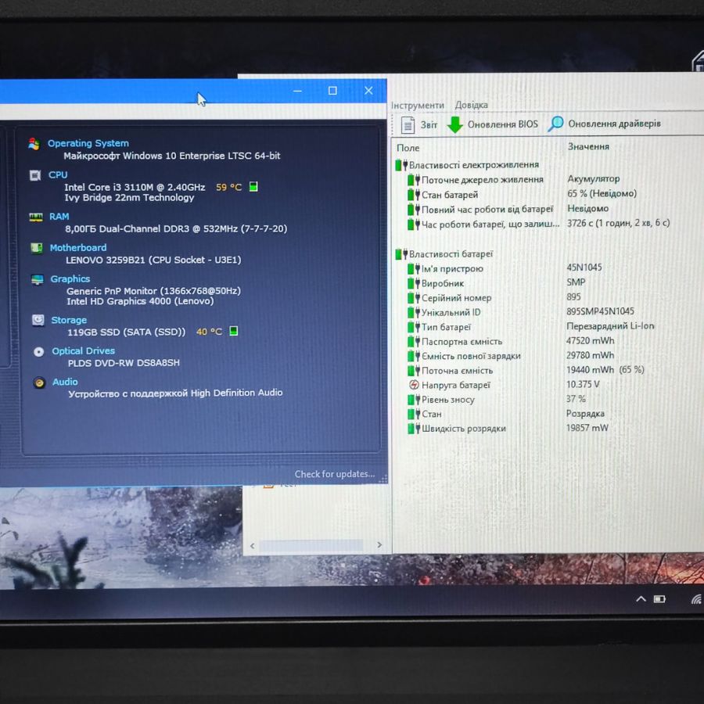Image resolution: width=704 pixels, height=704 pixels.
Task: Open the RAM section link
Action: pyautogui.click(x=59, y=217)
